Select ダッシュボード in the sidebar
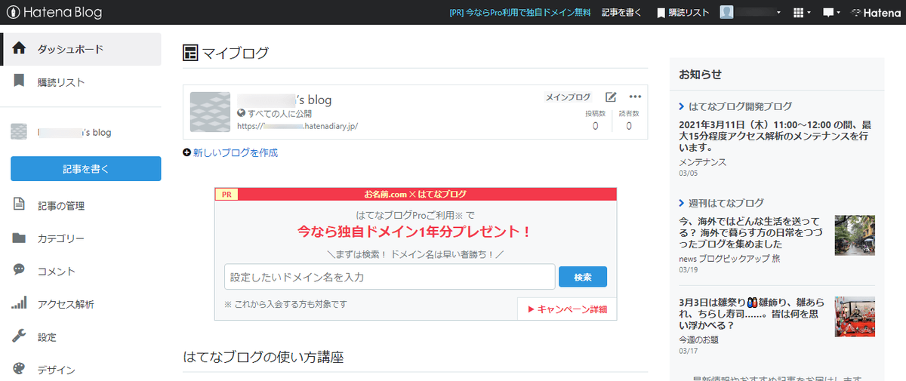Viewport: 906px width, 381px height. (81, 49)
